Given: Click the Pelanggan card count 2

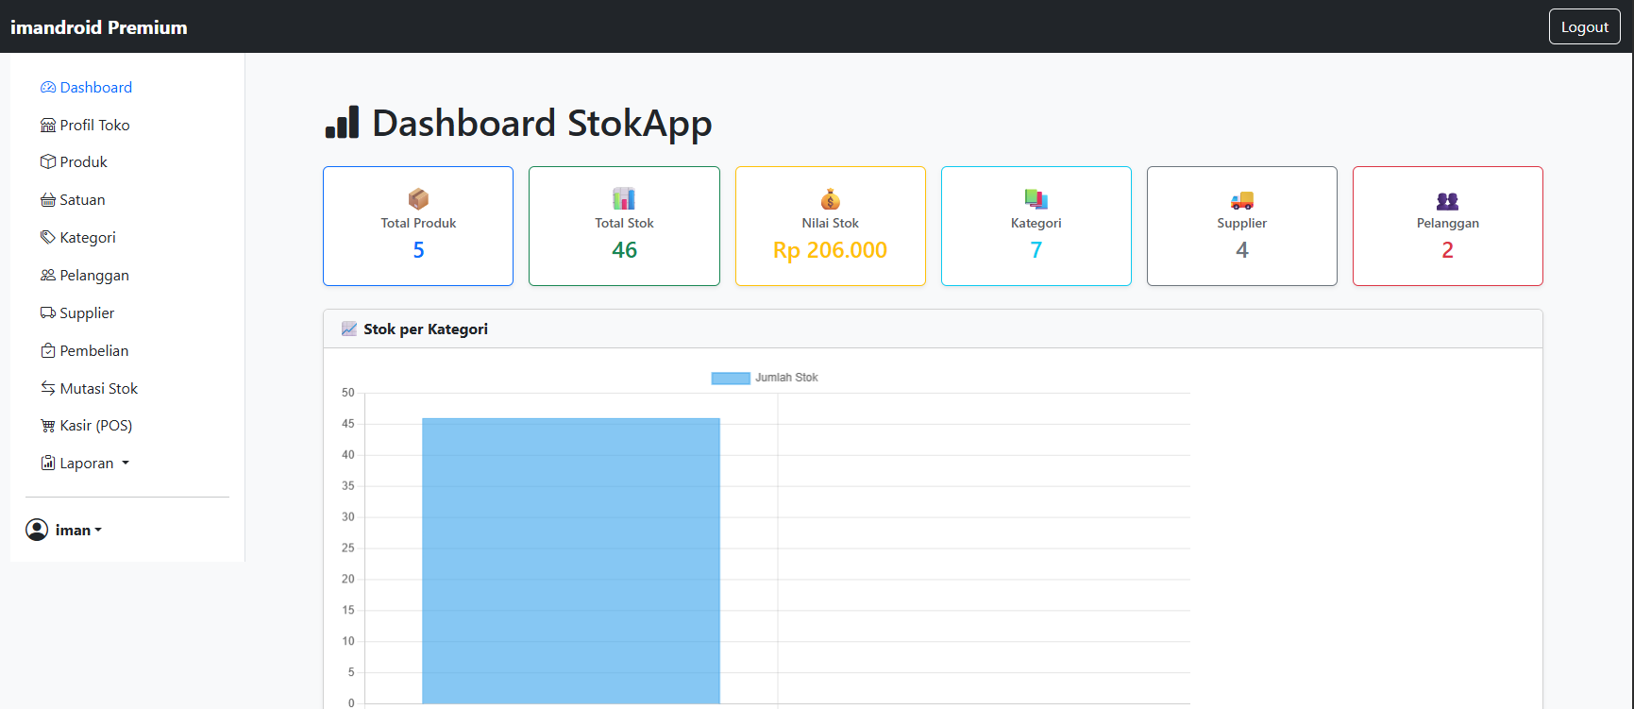Looking at the screenshot, I should (1448, 250).
